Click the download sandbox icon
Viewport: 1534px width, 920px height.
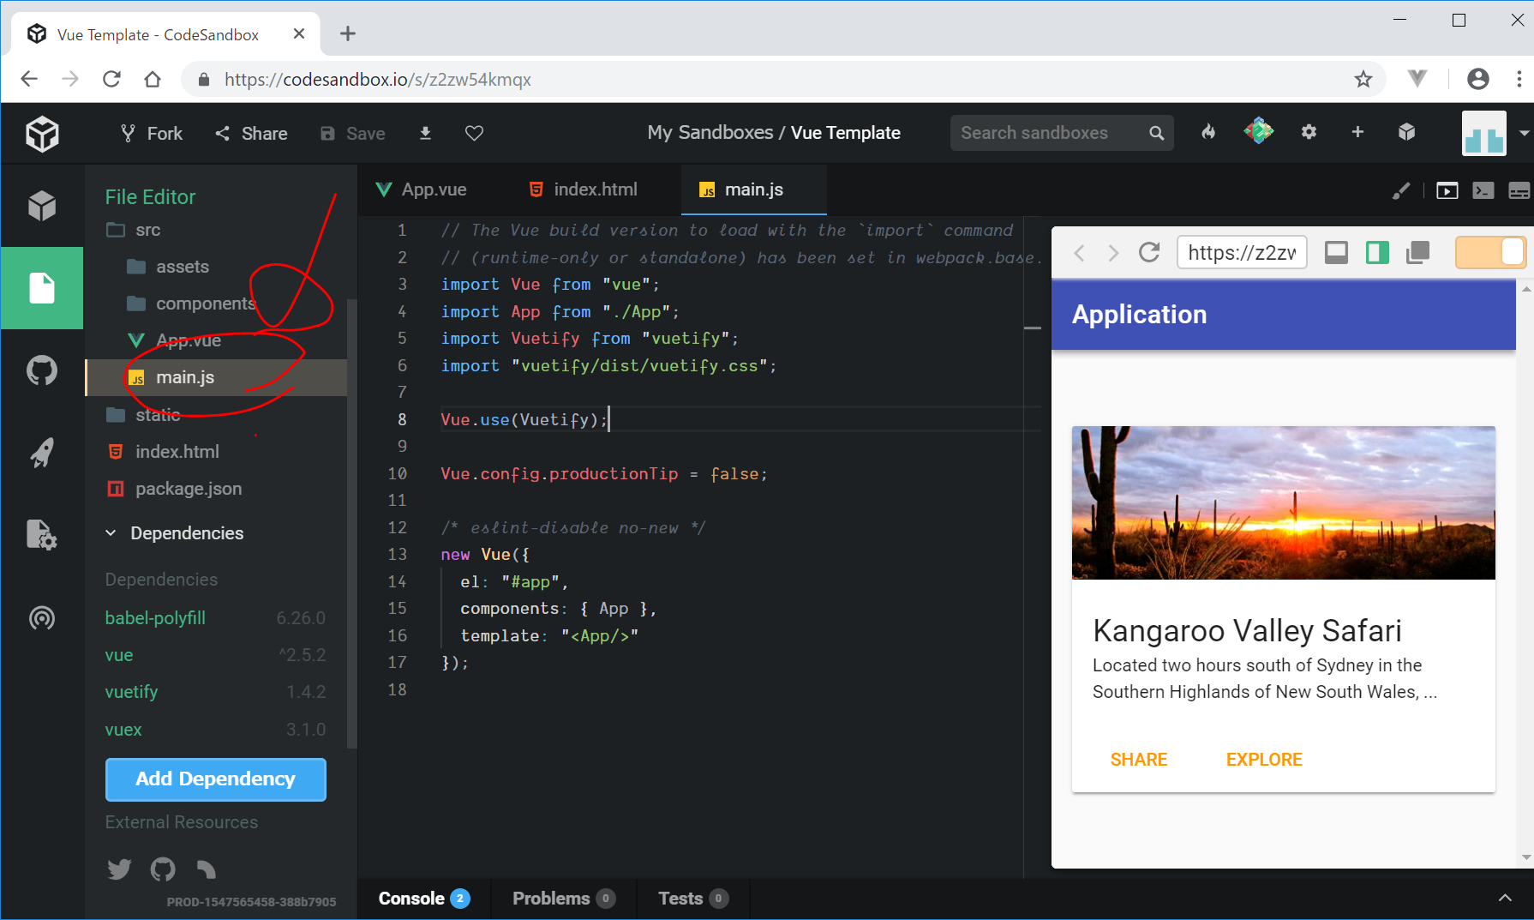pyautogui.click(x=425, y=133)
